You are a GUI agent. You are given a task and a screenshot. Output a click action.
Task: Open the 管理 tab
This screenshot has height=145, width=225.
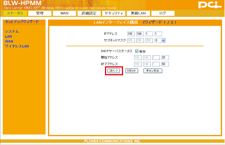[x=40, y=13]
